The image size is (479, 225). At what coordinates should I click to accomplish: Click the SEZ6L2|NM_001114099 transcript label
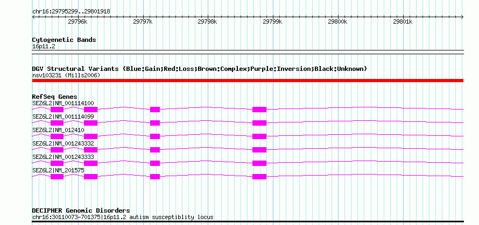point(63,117)
